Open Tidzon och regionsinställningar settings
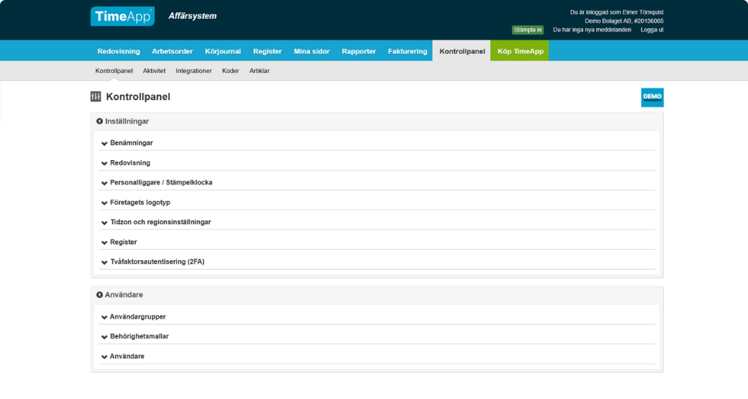Screen dimensions: 748x399 160,222
